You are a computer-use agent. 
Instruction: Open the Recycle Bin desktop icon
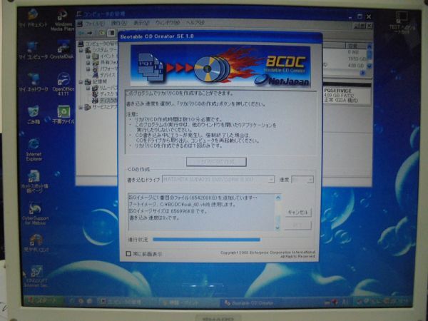34,115
